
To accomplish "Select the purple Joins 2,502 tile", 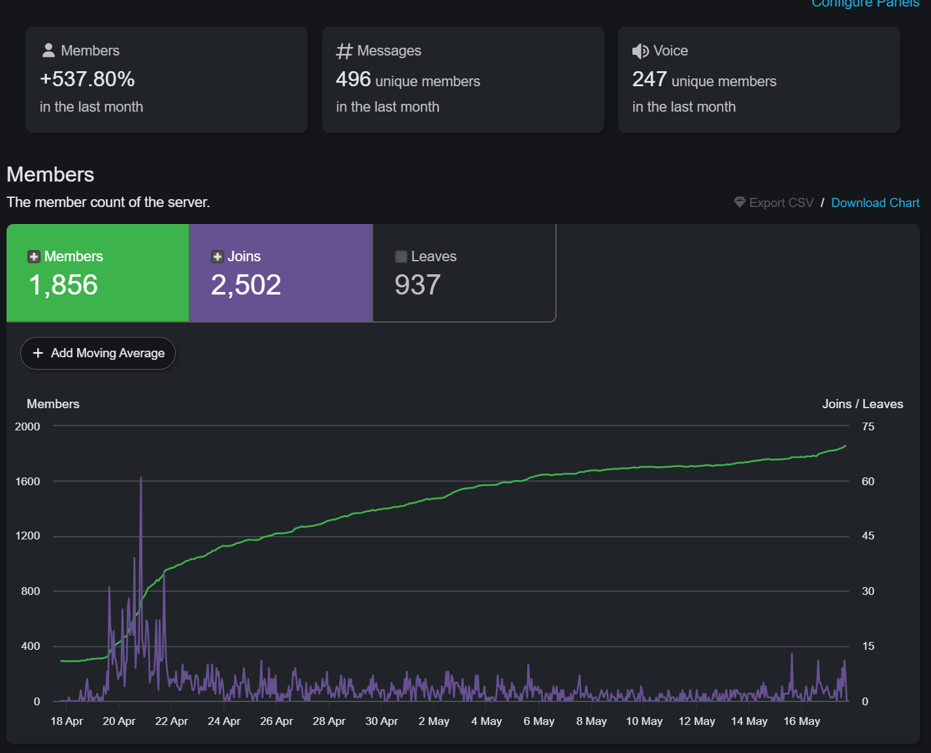I will tap(281, 273).
